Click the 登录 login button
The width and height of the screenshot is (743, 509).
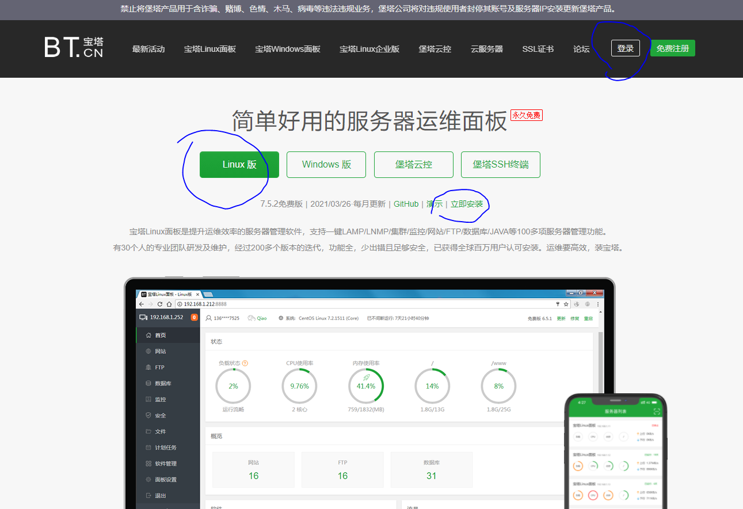click(626, 48)
